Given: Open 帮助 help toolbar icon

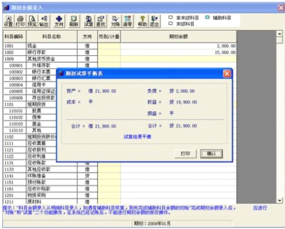Looking at the screenshot, I should [x=142, y=21].
